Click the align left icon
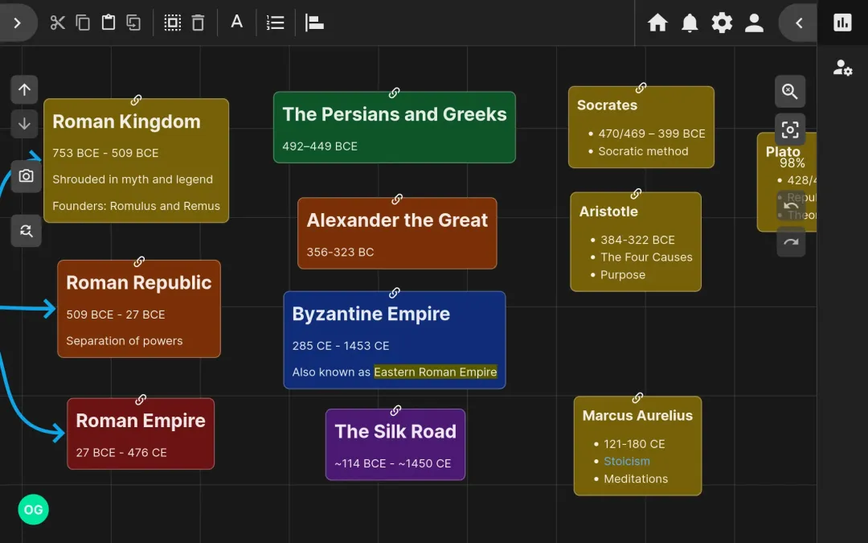 pyautogui.click(x=314, y=23)
